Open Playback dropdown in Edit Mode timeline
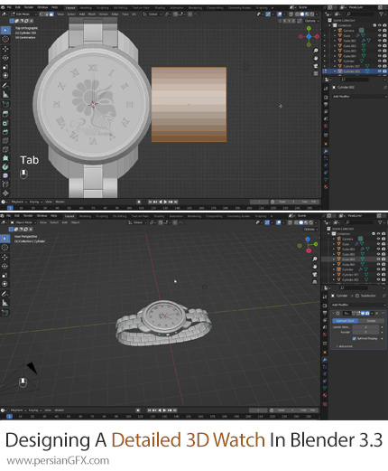Viewport: 388px width, 471px height. pyautogui.click(x=19, y=202)
